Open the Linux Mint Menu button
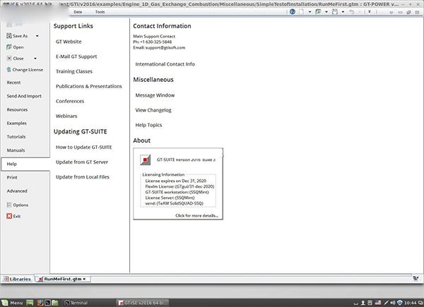 pos(13,303)
